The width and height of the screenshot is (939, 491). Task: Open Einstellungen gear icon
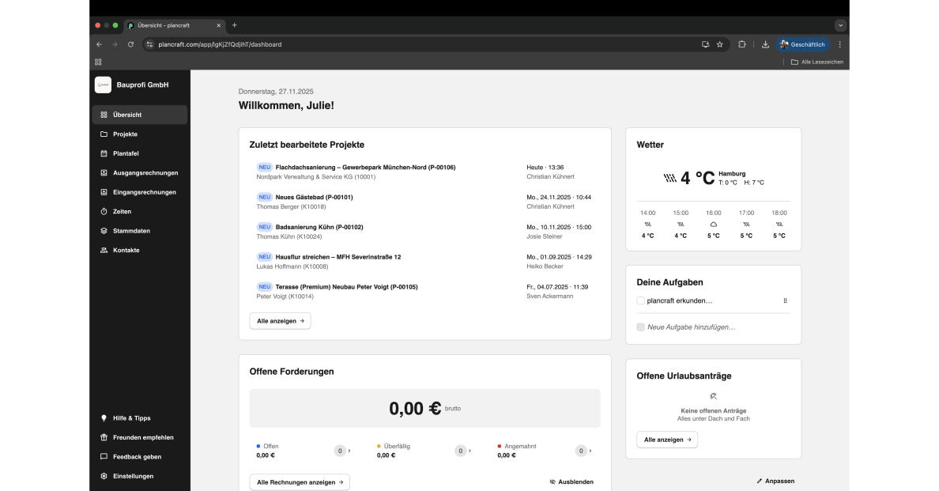pos(104,476)
